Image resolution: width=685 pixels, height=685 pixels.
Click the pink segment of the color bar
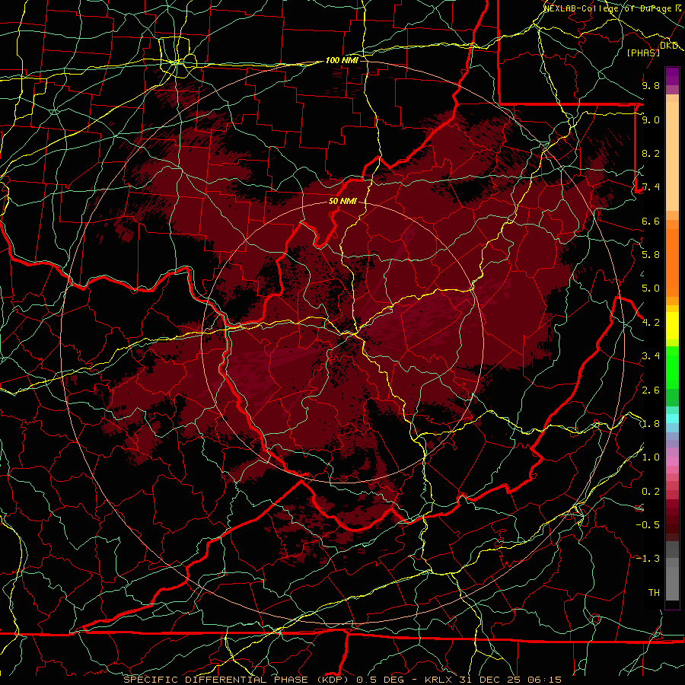point(672,461)
